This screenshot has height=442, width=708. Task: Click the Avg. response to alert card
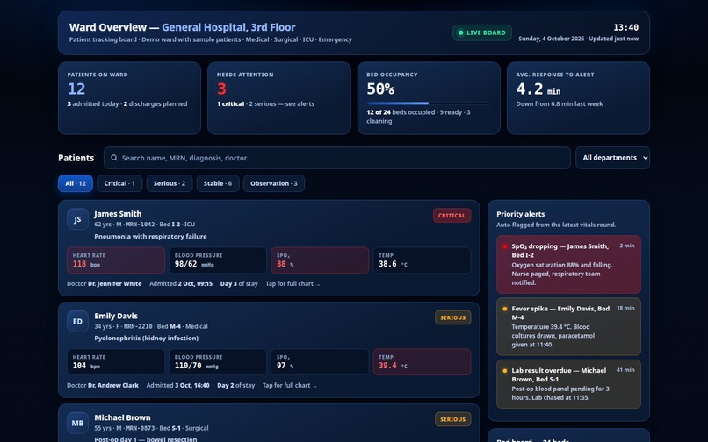(578, 98)
